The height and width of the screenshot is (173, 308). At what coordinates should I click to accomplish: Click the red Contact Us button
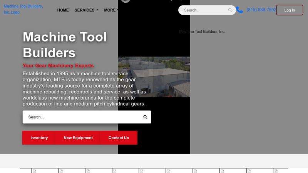119,138
